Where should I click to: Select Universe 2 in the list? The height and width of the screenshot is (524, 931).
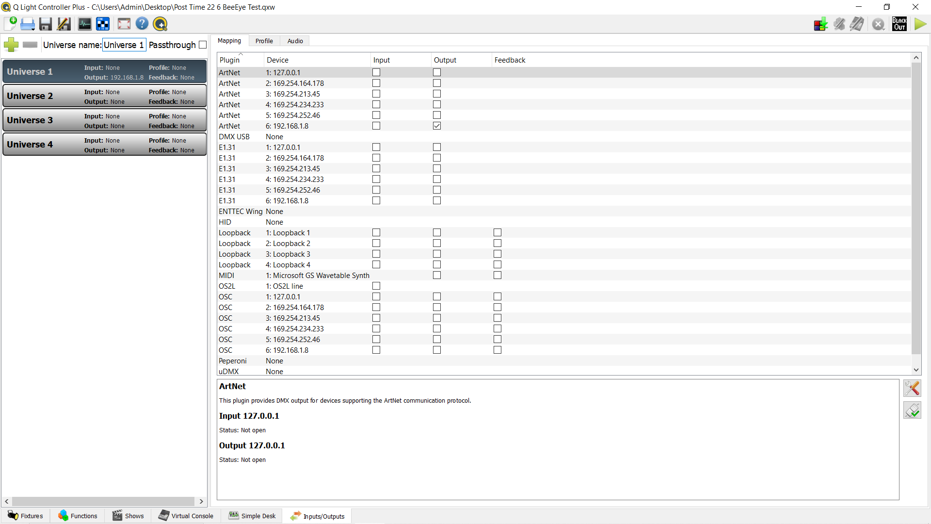tap(105, 96)
